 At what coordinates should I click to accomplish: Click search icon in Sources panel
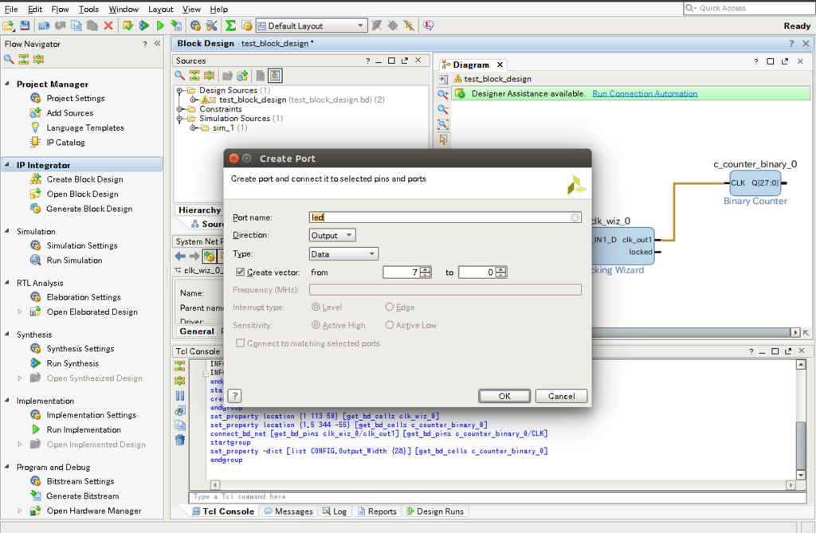pos(179,76)
